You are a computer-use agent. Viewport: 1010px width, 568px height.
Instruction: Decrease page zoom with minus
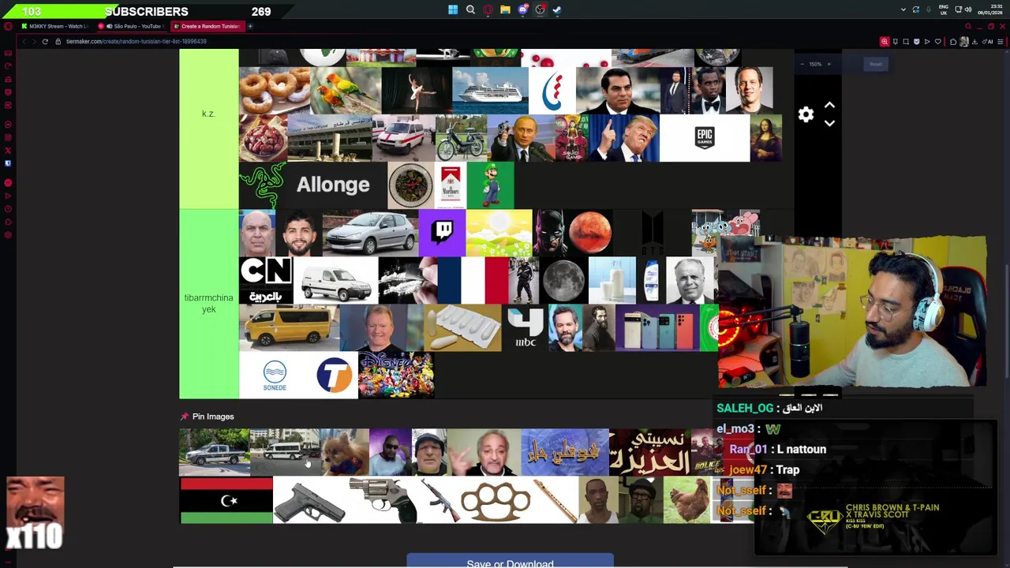[x=802, y=64]
